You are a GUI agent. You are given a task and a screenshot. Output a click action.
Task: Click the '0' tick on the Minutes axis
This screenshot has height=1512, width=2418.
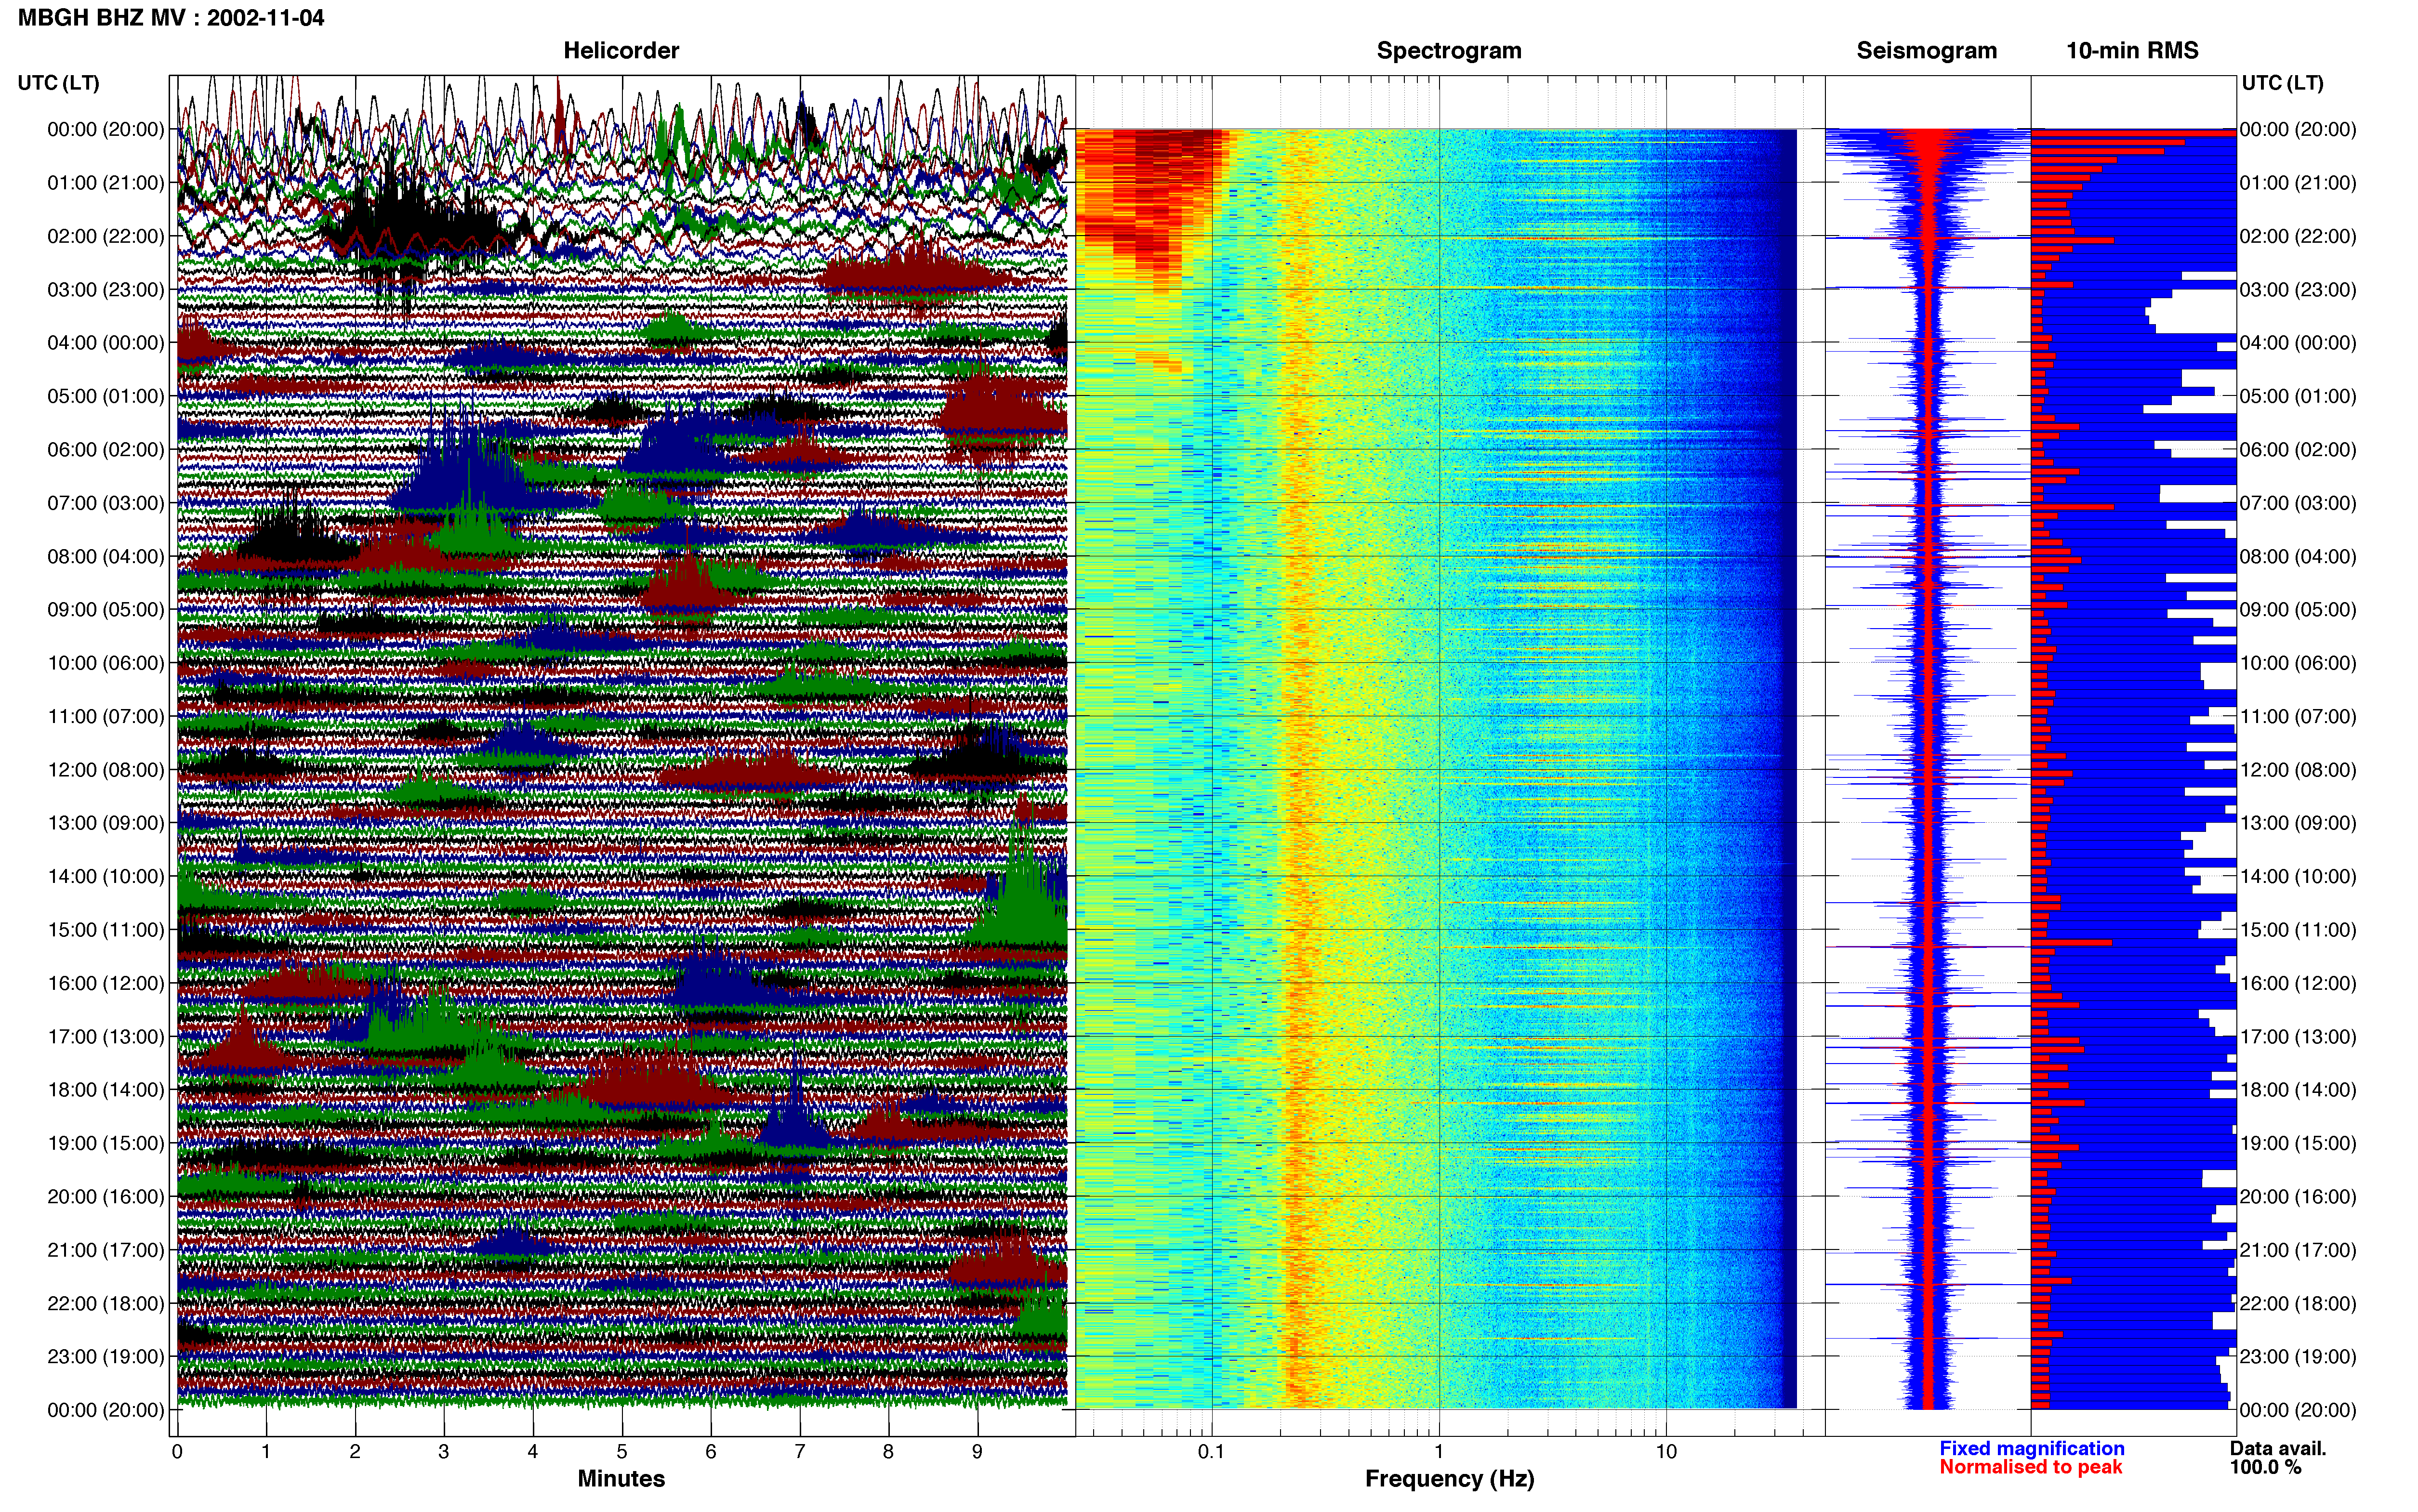[177, 1452]
